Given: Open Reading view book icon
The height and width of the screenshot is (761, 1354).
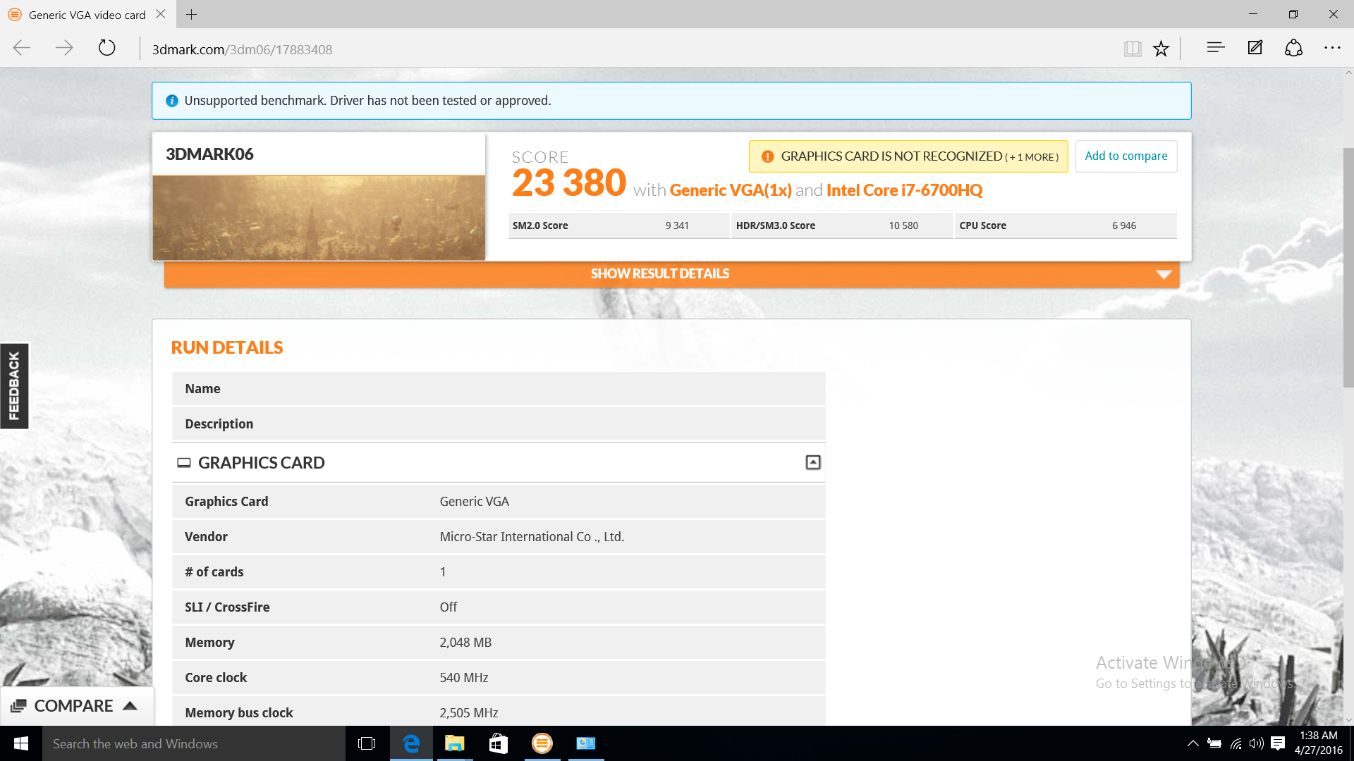Looking at the screenshot, I should (x=1133, y=49).
